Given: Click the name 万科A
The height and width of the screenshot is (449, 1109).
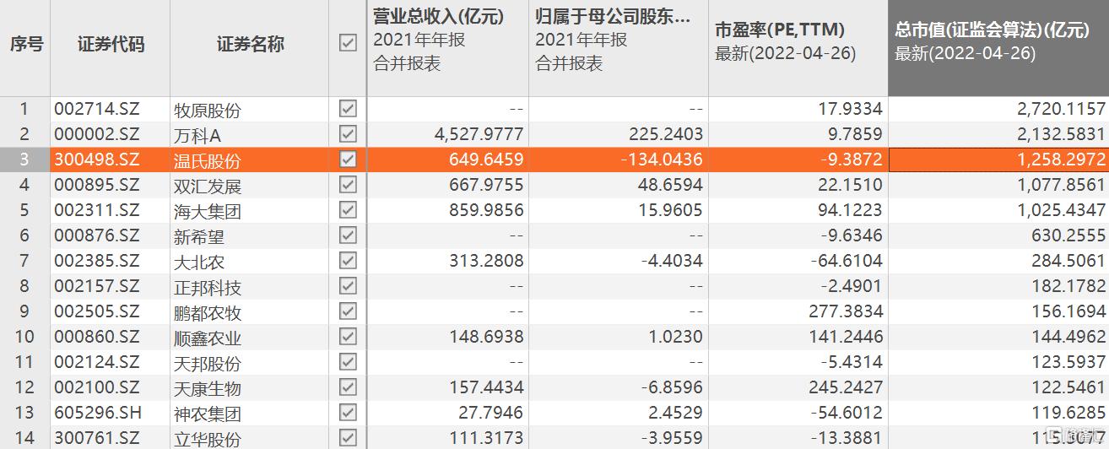Looking at the screenshot, I should click(197, 136).
